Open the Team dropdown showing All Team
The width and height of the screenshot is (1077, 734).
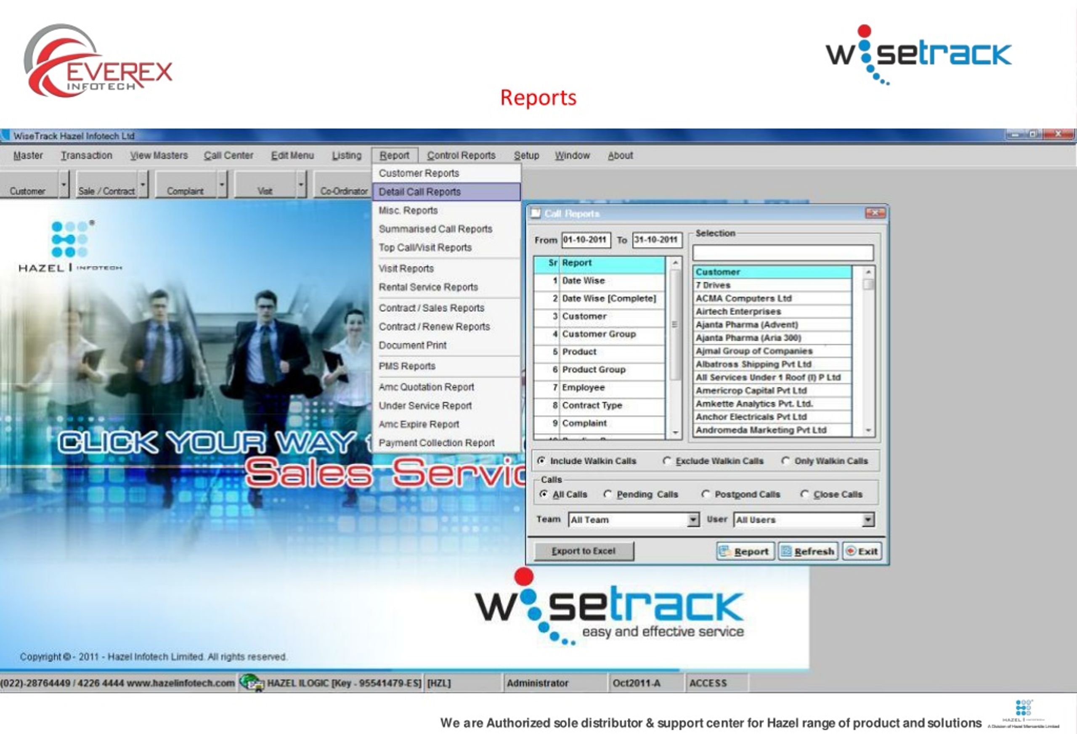click(x=693, y=520)
